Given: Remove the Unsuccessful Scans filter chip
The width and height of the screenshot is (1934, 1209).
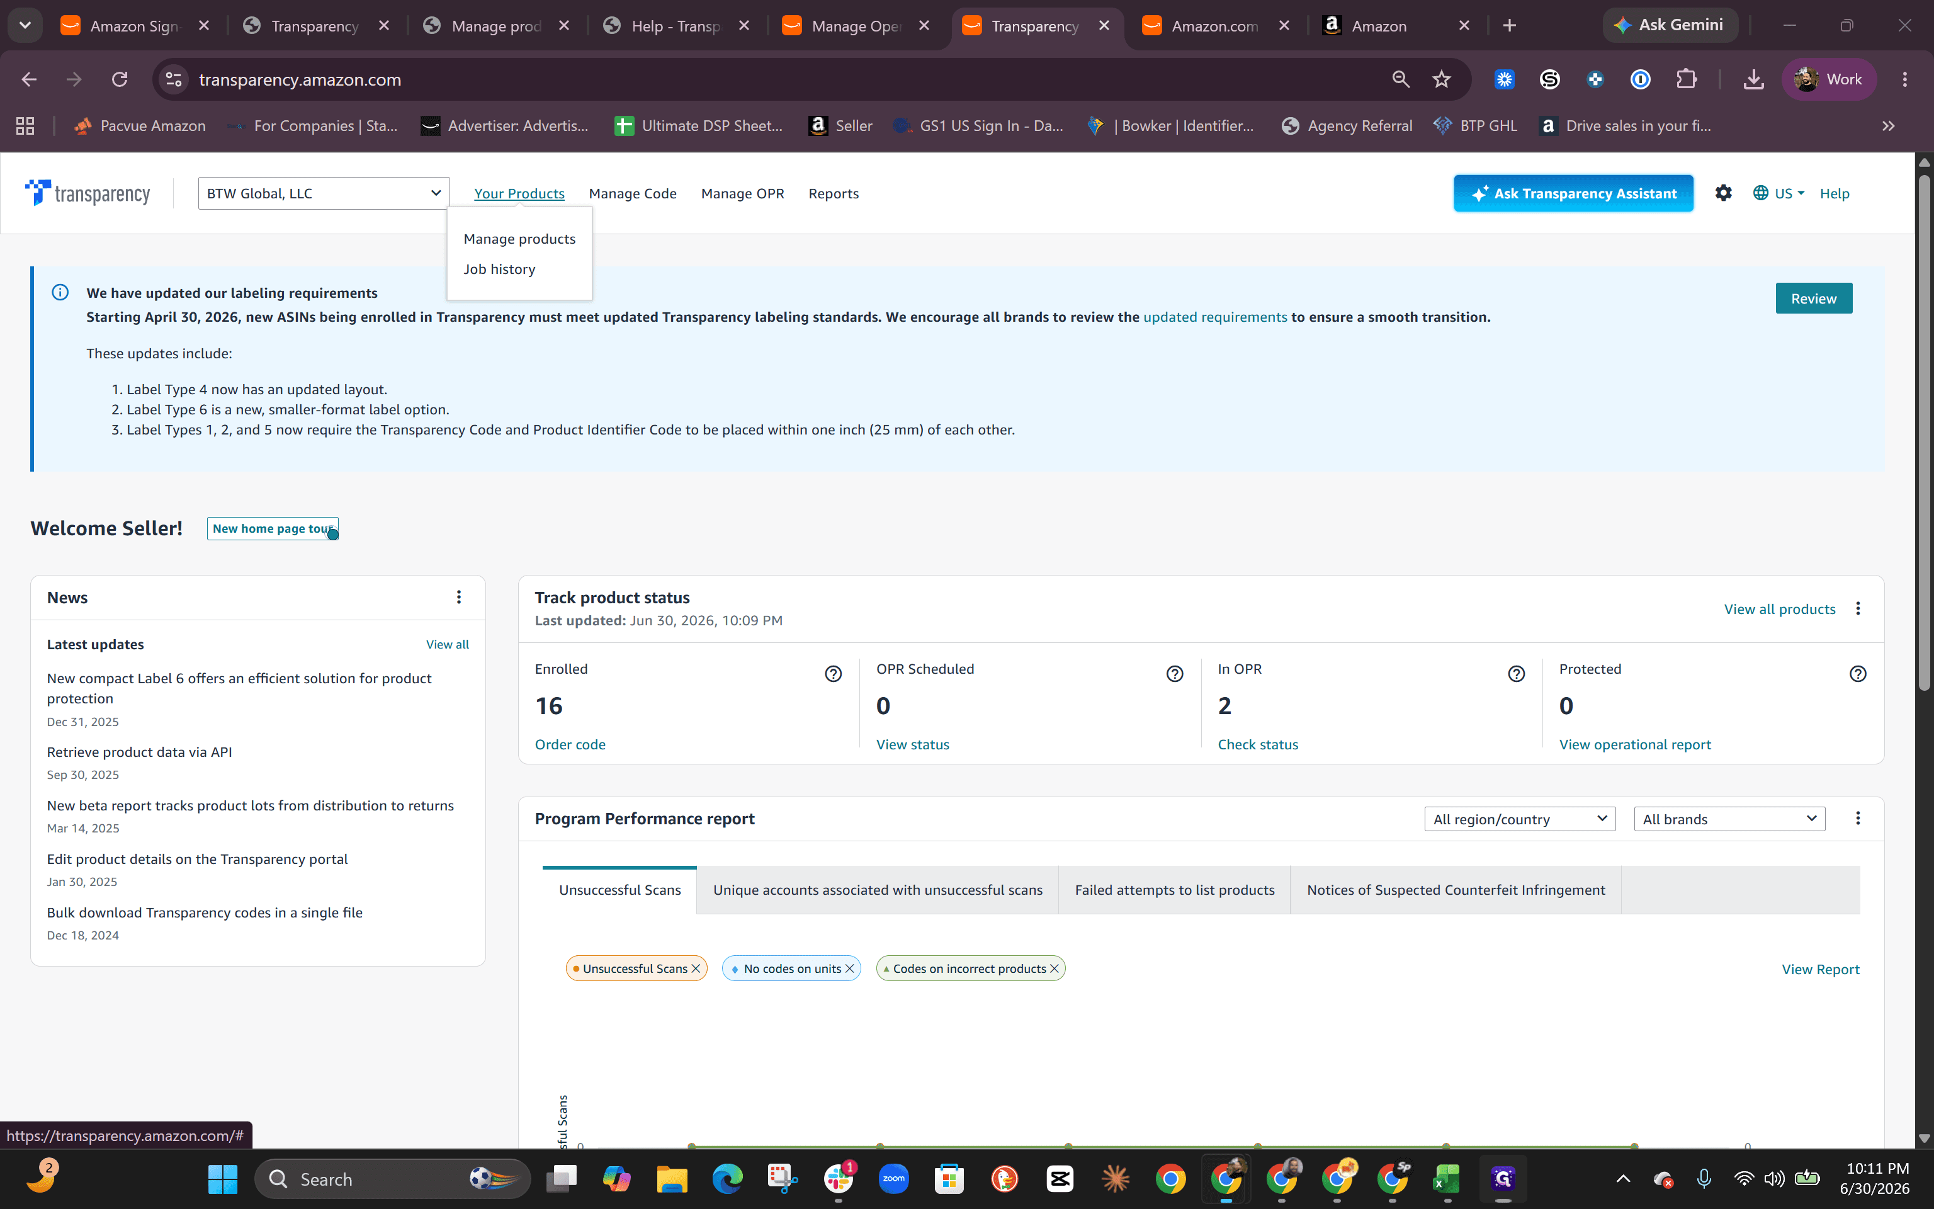Looking at the screenshot, I should [695, 968].
